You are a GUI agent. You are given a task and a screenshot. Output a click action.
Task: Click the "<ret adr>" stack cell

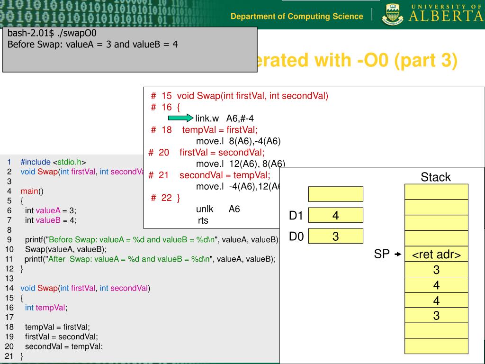(x=436, y=254)
